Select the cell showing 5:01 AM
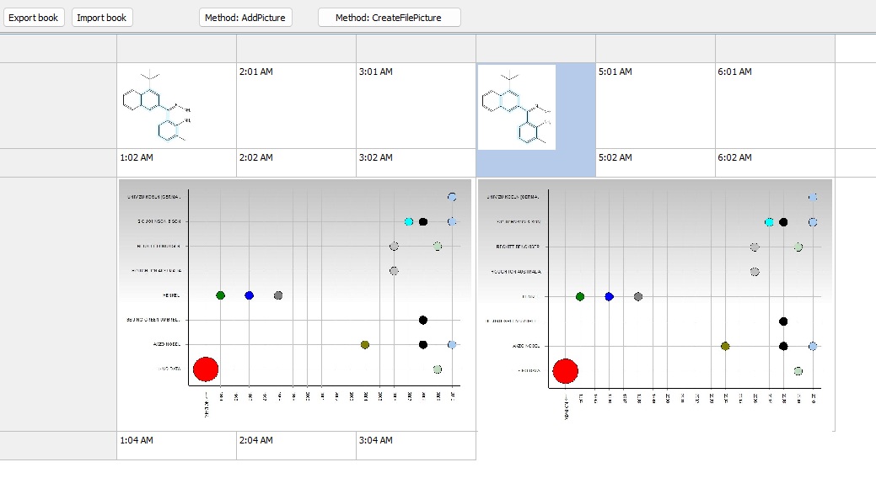 [655, 105]
